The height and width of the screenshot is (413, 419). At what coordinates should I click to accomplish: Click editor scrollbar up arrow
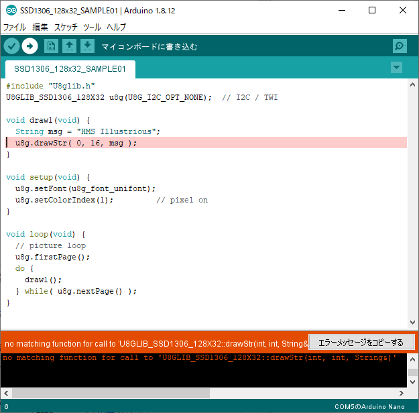pyautogui.click(x=412, y=84)
